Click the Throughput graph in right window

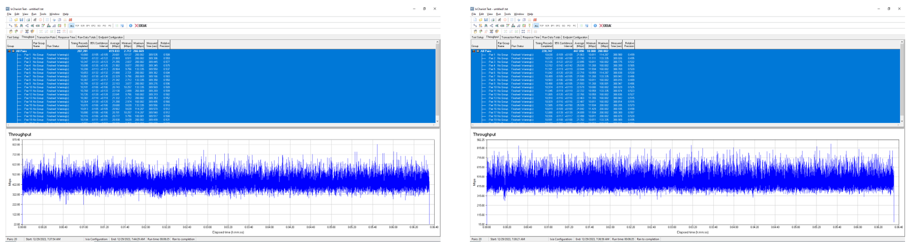[x=692, y=182]
